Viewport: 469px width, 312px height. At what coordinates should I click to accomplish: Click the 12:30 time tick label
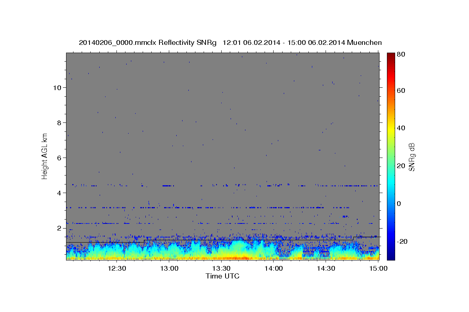click(x=116, y=268)
